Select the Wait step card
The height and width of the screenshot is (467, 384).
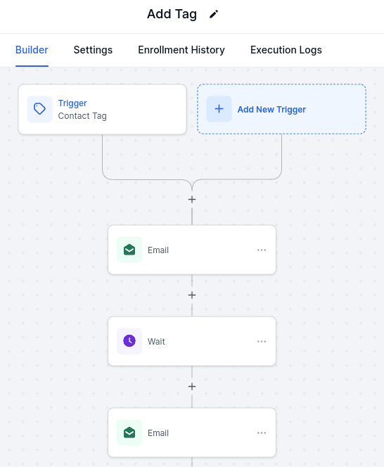pos(192,341)
